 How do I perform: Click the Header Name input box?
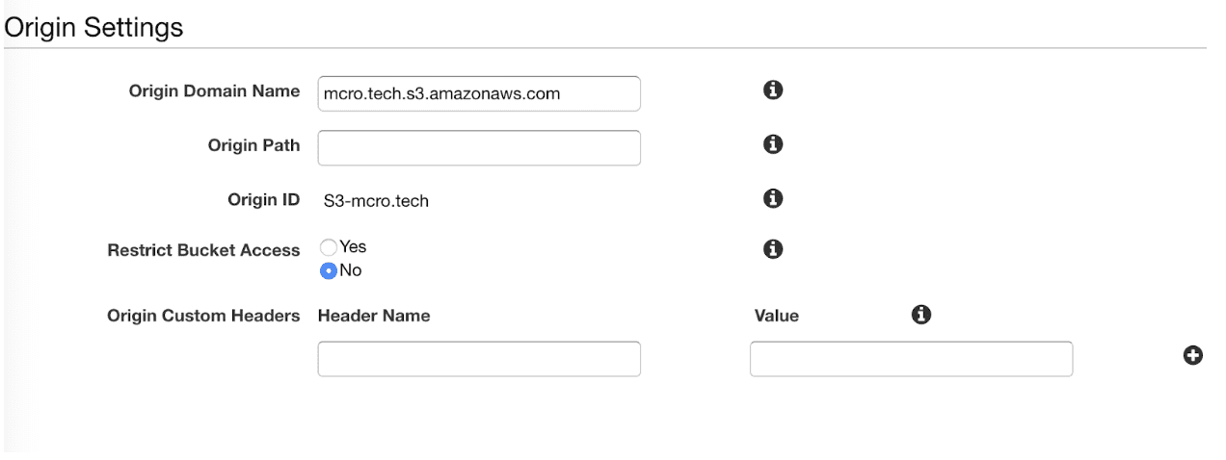pyautogui.click(x=479, y=359)
